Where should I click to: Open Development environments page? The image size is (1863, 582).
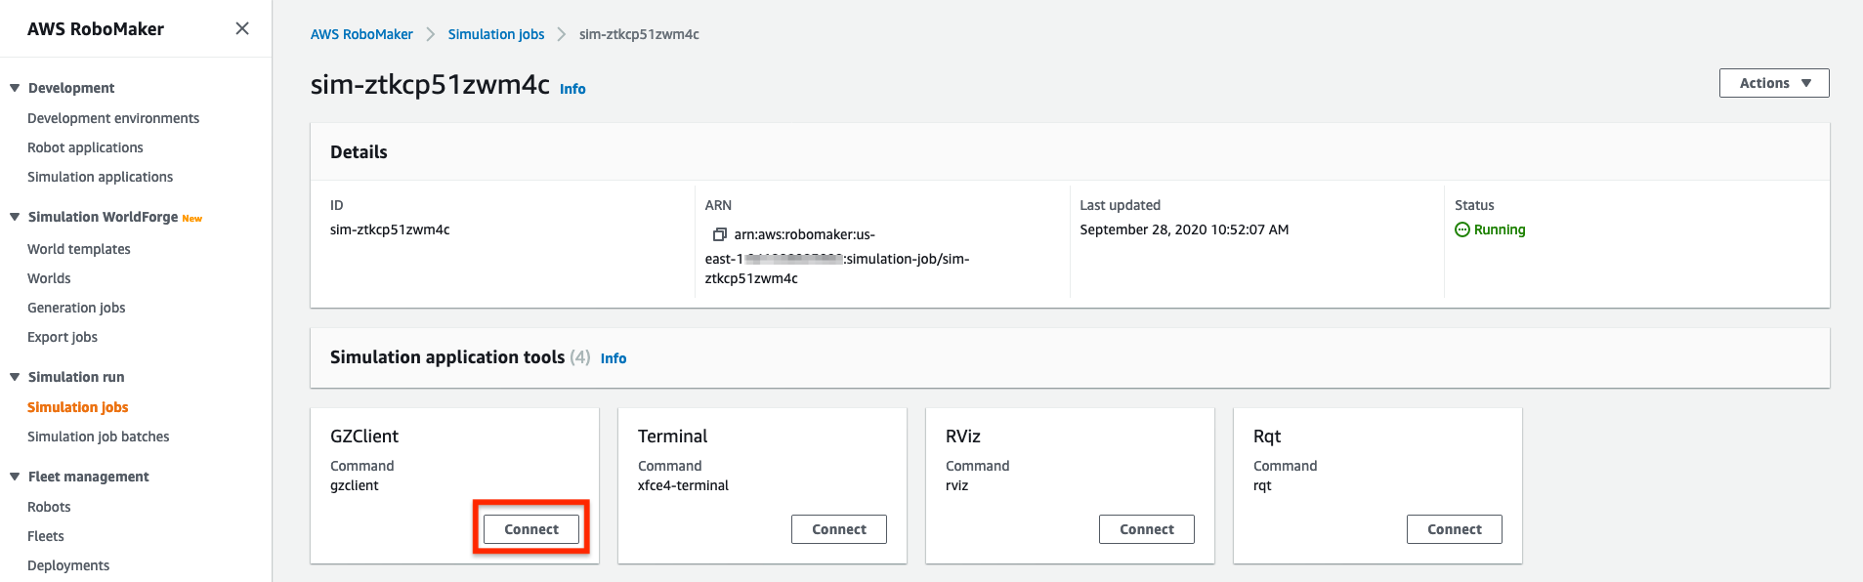pyautogui.click(x=113, y=118)
